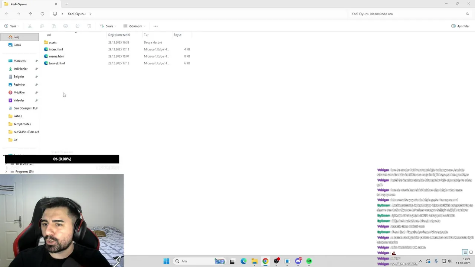Expand the chevron after the monitor icon
The width and height of the screenshot is (475, 267).
coord(62,14)
